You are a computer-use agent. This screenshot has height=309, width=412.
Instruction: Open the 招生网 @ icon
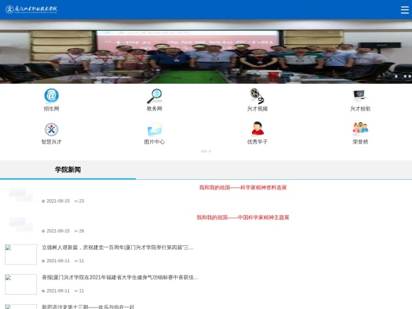(51, 95)
